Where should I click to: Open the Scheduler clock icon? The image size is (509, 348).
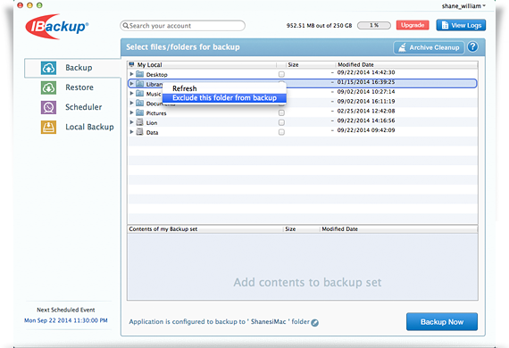48,107
